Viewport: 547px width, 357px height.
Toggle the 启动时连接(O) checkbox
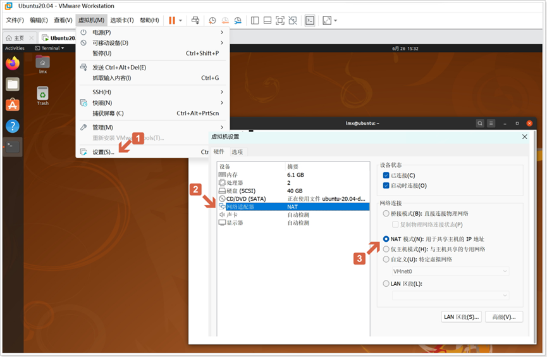[386, 185]
